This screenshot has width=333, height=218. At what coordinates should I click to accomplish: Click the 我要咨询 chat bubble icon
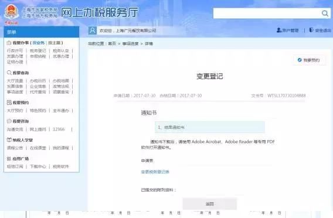9,121
